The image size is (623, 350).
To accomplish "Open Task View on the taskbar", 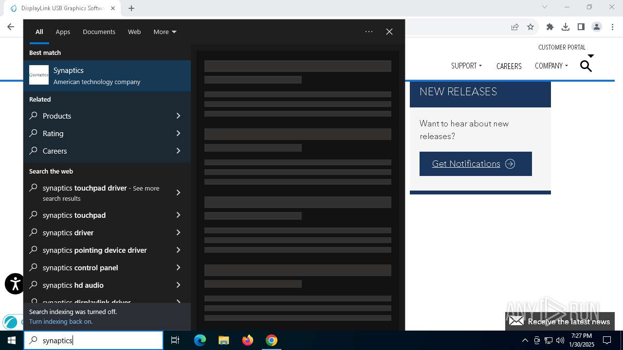I will (175, 340).
